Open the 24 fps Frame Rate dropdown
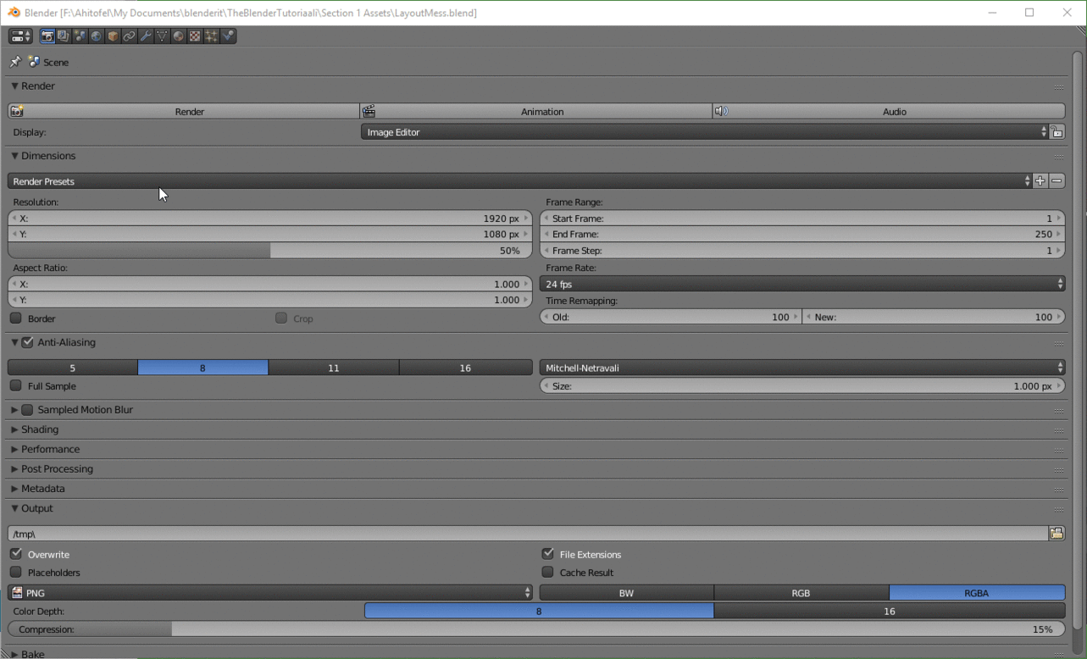This screenshot has width=1087, height=659. [802, 284]
